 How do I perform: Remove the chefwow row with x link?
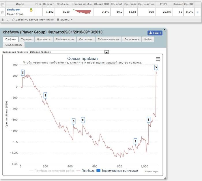[x=197, y=12]
